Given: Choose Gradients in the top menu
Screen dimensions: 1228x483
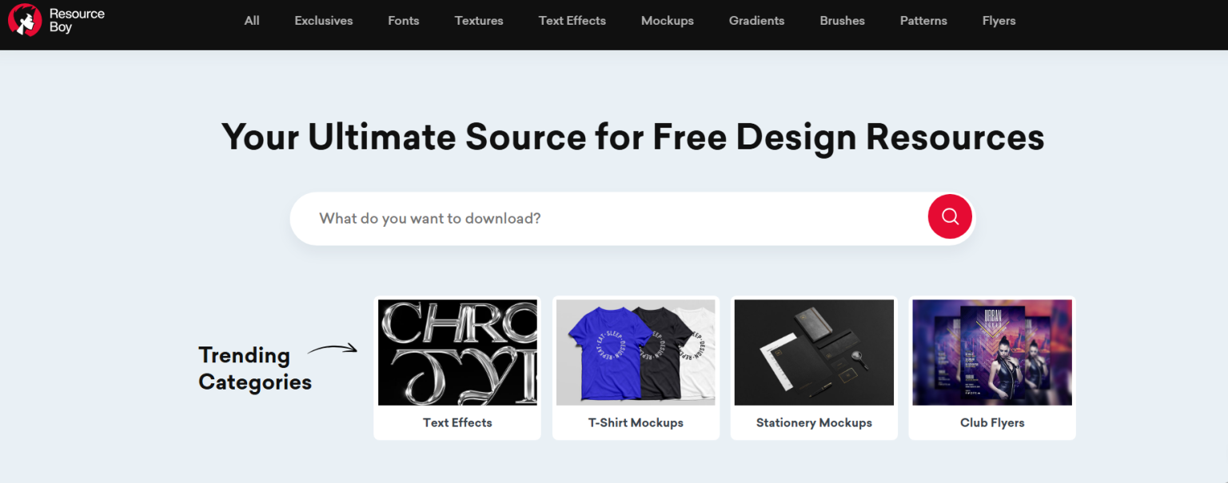Looking at the screenshot, I should (x=756, y=21).
